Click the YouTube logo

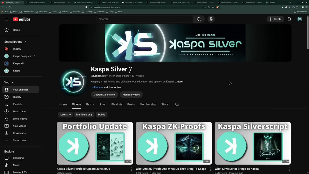click(x=21, y=19)
